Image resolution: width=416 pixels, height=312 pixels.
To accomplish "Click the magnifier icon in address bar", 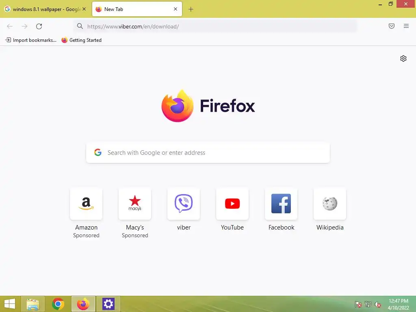I will (80, 26).
